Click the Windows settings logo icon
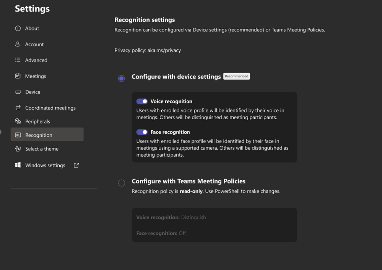This screenshot has height=270, width=382. 18,165
